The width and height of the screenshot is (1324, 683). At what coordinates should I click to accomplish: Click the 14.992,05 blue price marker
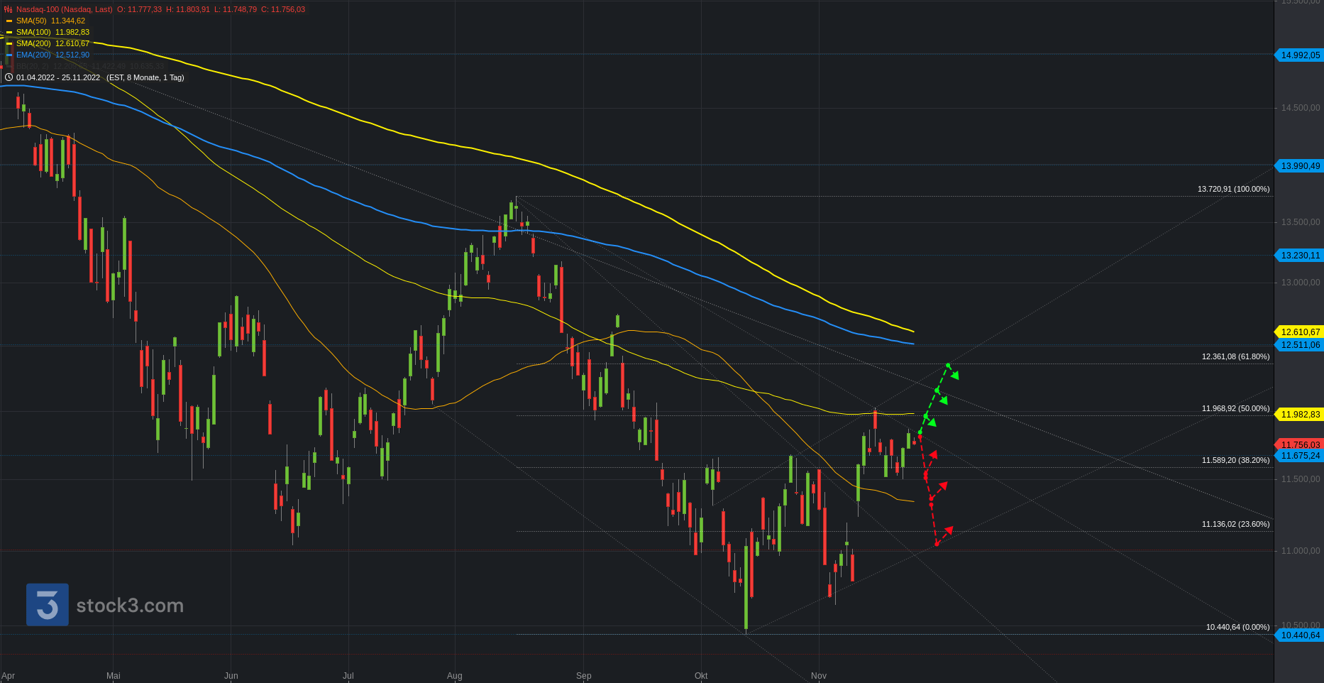point(1300,55)
